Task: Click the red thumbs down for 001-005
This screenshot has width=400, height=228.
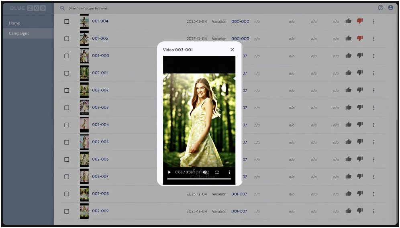Action: pos(360,39)
